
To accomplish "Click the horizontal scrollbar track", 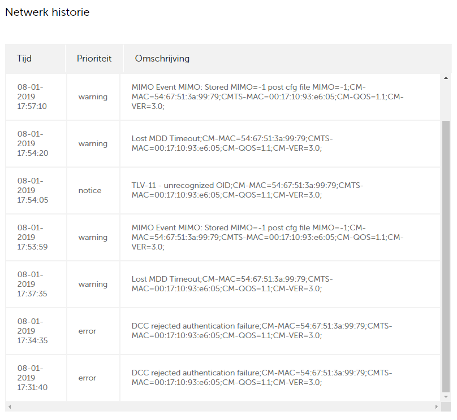I will tap(223, 406).
